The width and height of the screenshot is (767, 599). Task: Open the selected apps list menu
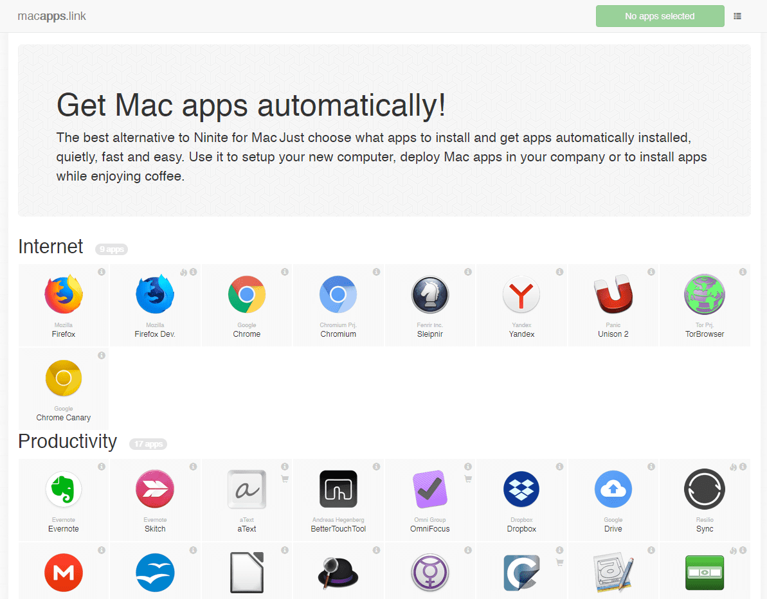737,16
